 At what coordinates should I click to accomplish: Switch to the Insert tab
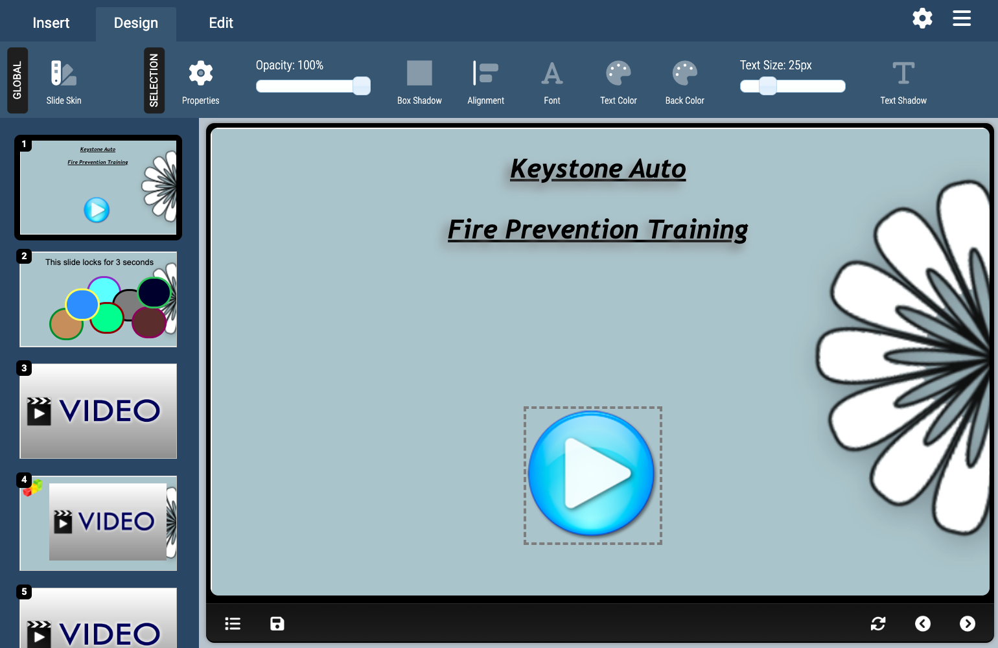(x=51, y=23)
